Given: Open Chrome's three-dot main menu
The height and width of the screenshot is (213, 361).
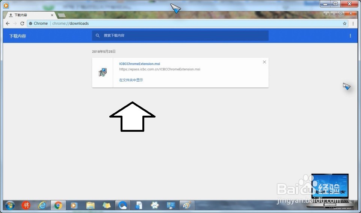Looking at the screenshot, I should [x=353, y=24].
